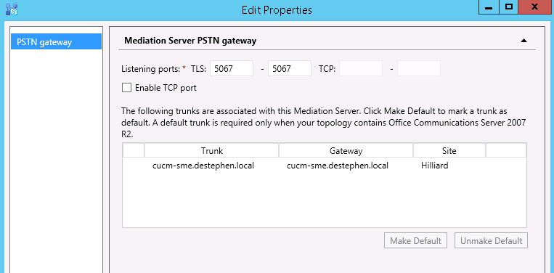Click the second TCP port field
Image resolution: width=554 pixels, height=273 pixels.
(419, 68)
